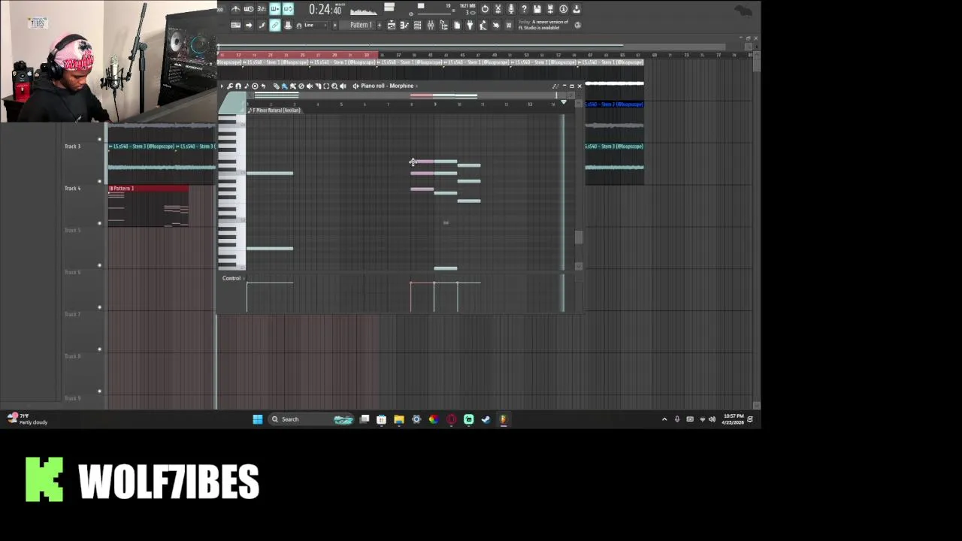Select the Piano roll Delete tool
Screen dimensions: 962x541
coord(301,86)
